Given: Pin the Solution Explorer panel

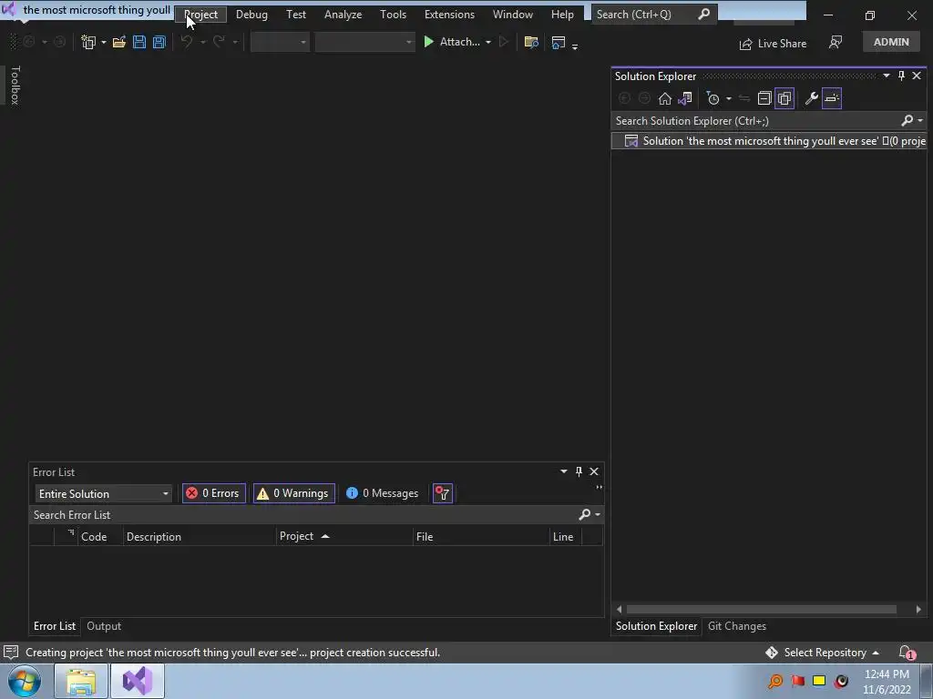Looking at the screenshot, I should [901, 76].
